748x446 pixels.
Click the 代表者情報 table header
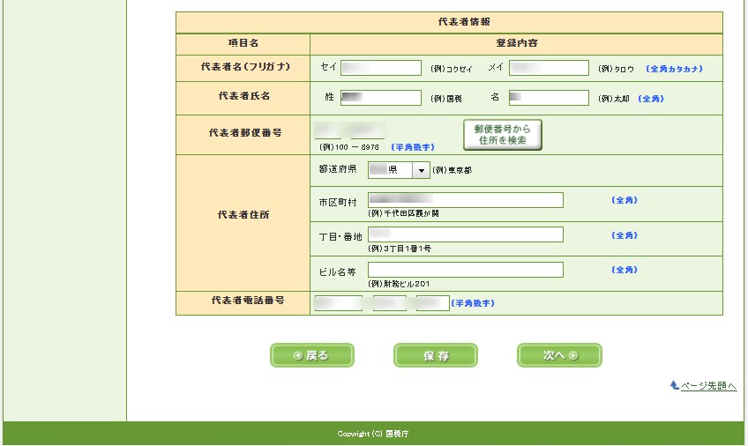(449, 22)
